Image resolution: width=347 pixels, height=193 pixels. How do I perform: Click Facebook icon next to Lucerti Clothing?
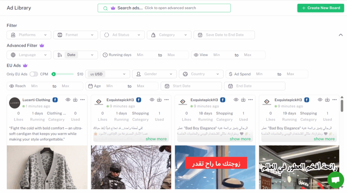point(55,100)
